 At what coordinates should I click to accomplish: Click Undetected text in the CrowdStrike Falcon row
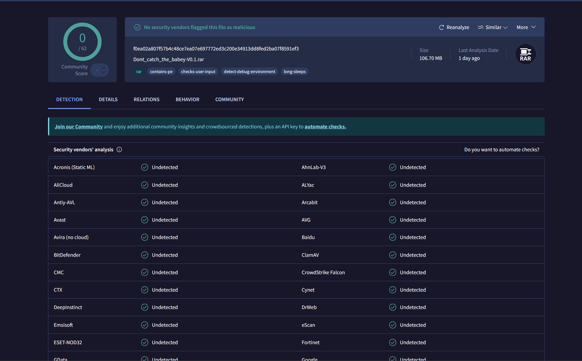413,272
